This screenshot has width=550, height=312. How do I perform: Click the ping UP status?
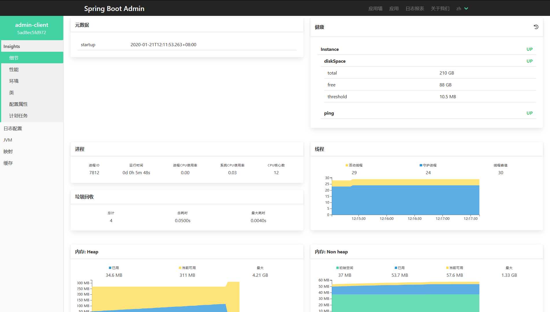click(x=529, y=113)
